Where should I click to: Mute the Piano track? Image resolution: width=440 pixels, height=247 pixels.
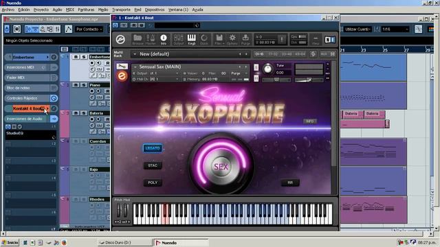(76, 85)
